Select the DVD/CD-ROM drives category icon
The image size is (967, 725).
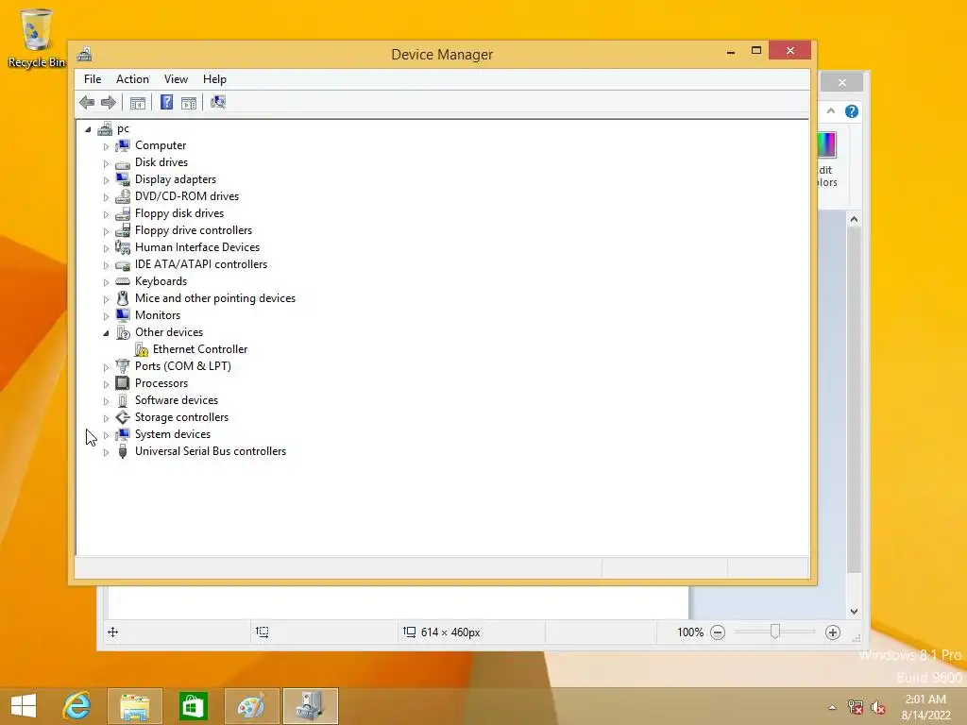click(x=123, y=196)
